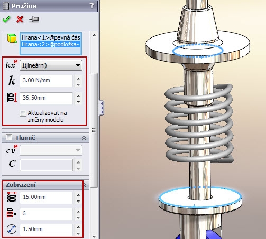Click the spring free length icon
Screen dimensions: 266x239
coord(12,97)
